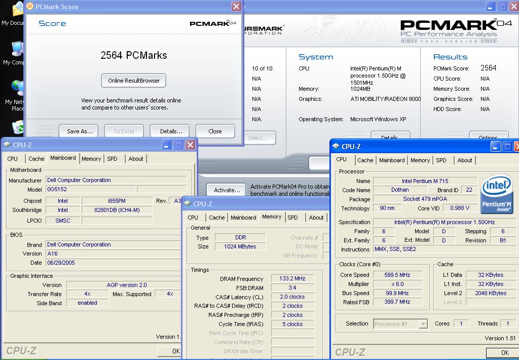519x360 pixels.
Task: Click the 2564 PCMarks score text
Action: tap(134, 55)
